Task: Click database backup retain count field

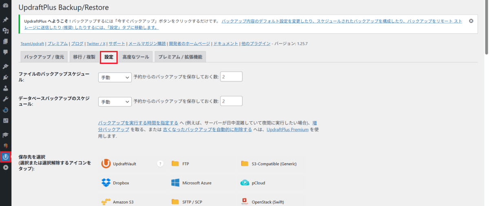Action: point(231,101)
